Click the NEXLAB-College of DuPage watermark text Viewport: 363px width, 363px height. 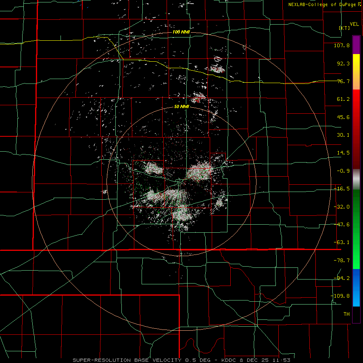pyautogui.click(x=324, y=4)
